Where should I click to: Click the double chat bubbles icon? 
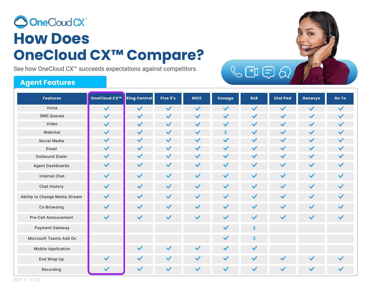pyautogui.click(x=285, y=72)
